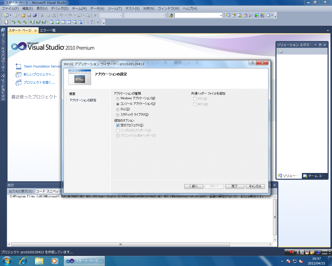The image size is (332, 266).
Task: Click the wizard dialog's help question mark
Action: click(252, 63)
